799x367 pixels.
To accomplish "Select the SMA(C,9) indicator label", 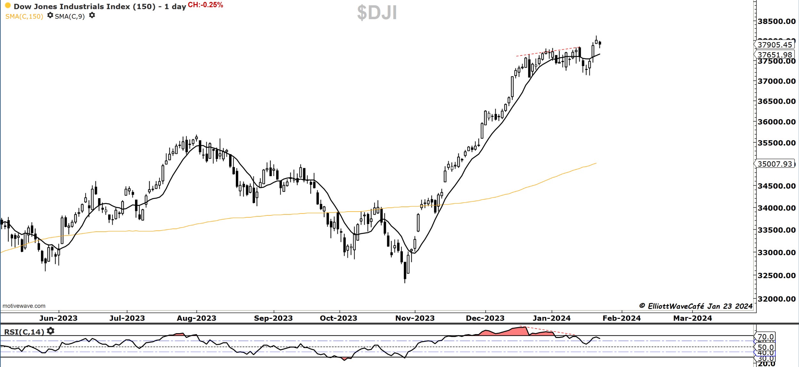I will coord(70,16).
